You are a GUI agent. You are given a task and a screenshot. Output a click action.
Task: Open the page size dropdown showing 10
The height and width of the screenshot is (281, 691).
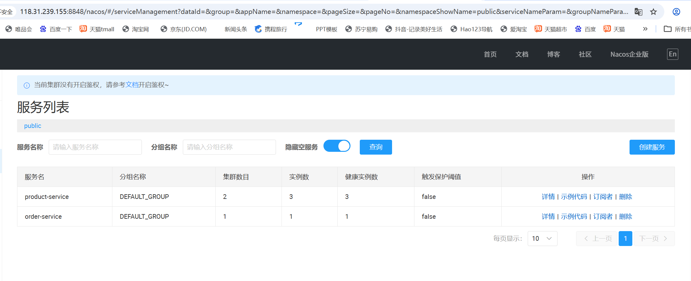click(x=542, y=239)
